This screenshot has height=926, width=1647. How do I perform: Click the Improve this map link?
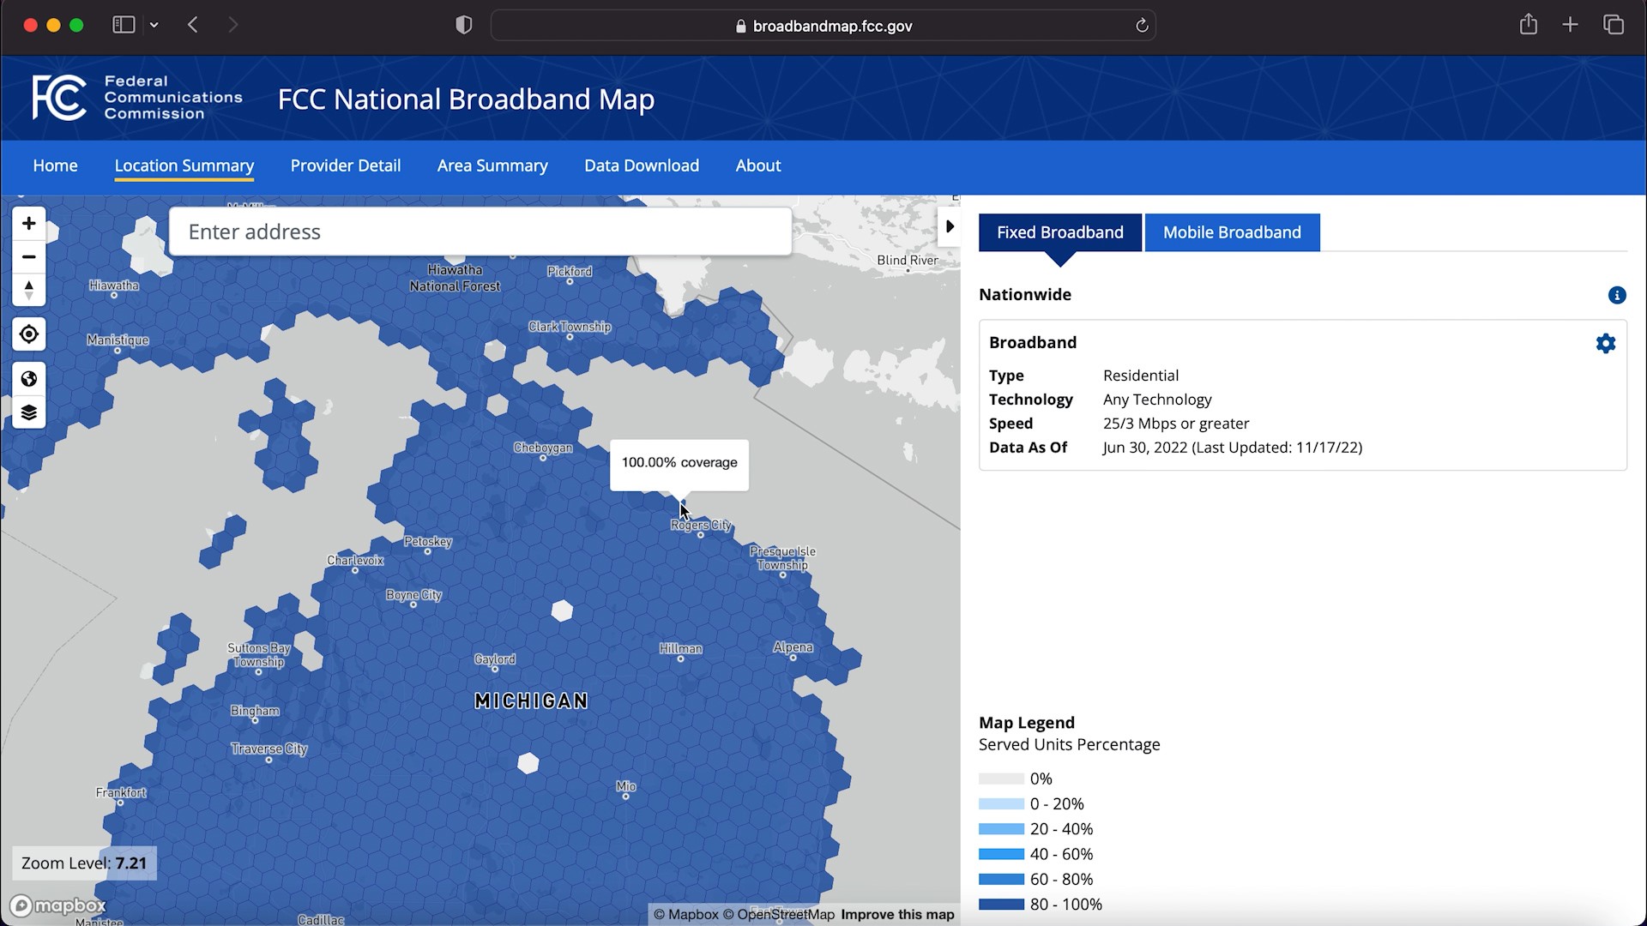click(x=896, y=915)
